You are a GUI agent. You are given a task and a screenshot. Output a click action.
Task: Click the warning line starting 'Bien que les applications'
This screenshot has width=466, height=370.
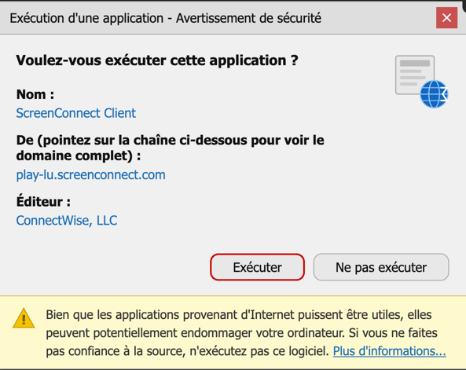pyautogui.click(x=239, y=315)
